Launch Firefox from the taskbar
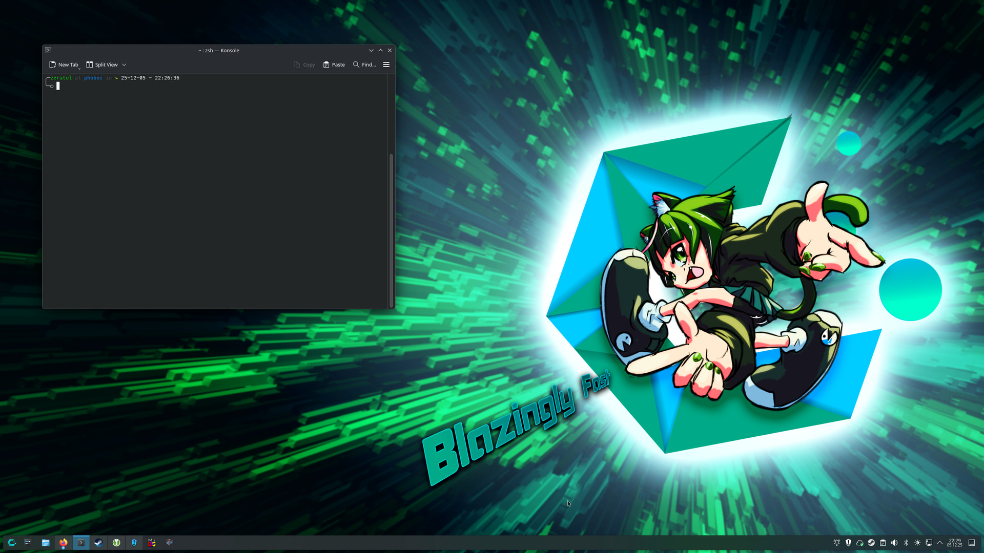Screen dimensions: 984x553 (63, 543)
